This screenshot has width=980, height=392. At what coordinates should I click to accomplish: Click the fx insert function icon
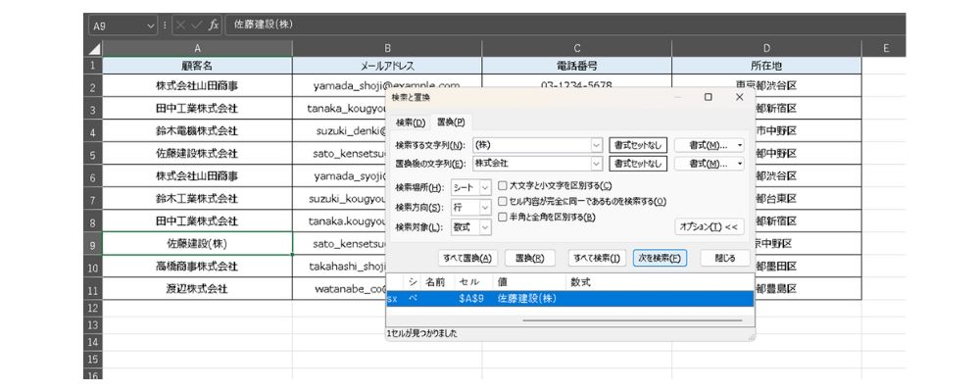(213, 24)
